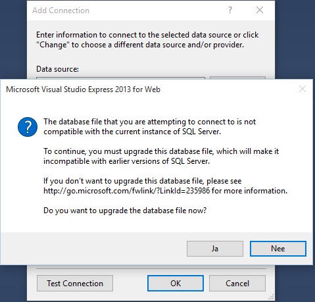This screenshot has width=315, height=302.
Task: Close the Add Connection window
Action: 260,10
